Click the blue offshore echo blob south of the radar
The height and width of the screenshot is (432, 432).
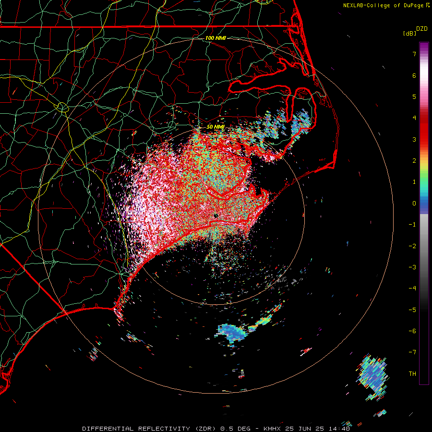[231, 333]
